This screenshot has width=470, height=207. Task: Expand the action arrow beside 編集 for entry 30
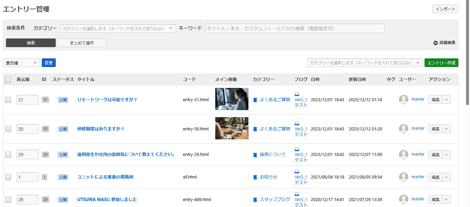pyautogui.click(x=446, y=129)
